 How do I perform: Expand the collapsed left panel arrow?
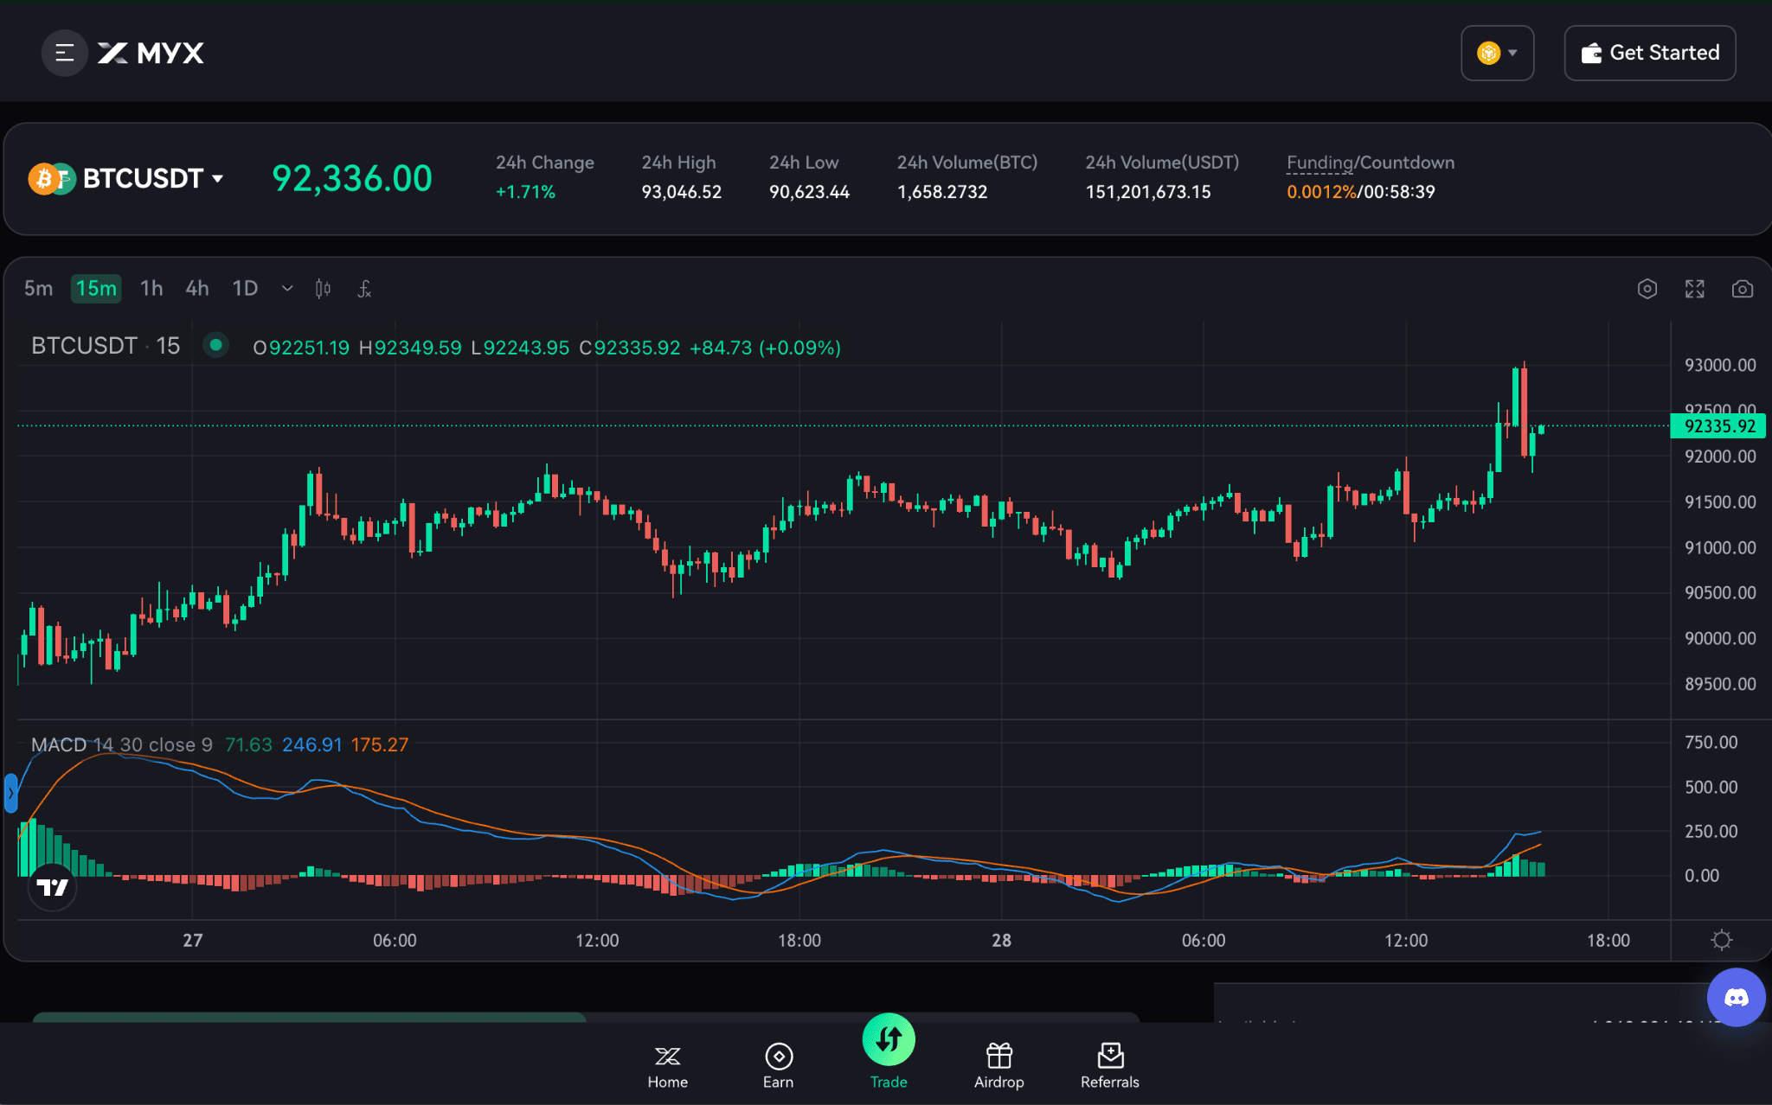coord(11,792)
